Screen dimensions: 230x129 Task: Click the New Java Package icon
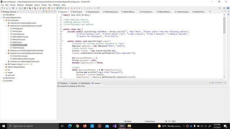[41, 8]
